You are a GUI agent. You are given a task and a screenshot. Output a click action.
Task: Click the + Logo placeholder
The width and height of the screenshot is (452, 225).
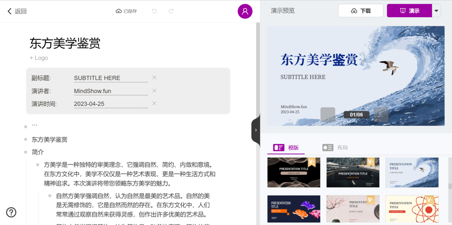pyautogui.click(x=39, y=58)
